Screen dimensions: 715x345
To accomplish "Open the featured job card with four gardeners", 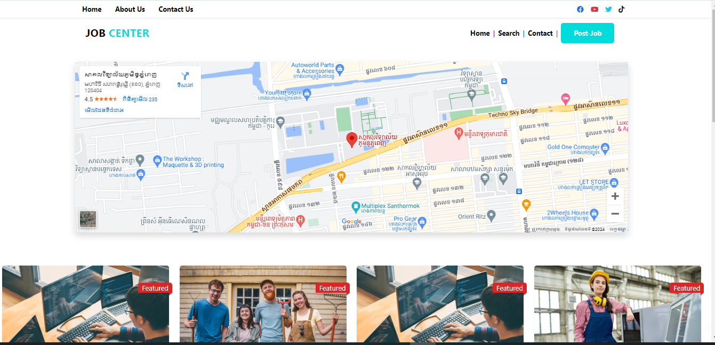I will 263,307.
